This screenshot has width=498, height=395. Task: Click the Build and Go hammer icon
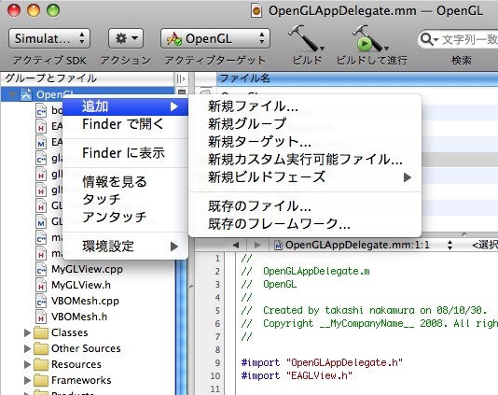click(x=369, y=38)
